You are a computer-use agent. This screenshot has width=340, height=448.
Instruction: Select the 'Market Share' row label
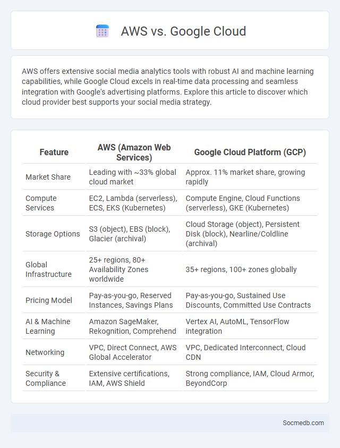coord(48,177)
